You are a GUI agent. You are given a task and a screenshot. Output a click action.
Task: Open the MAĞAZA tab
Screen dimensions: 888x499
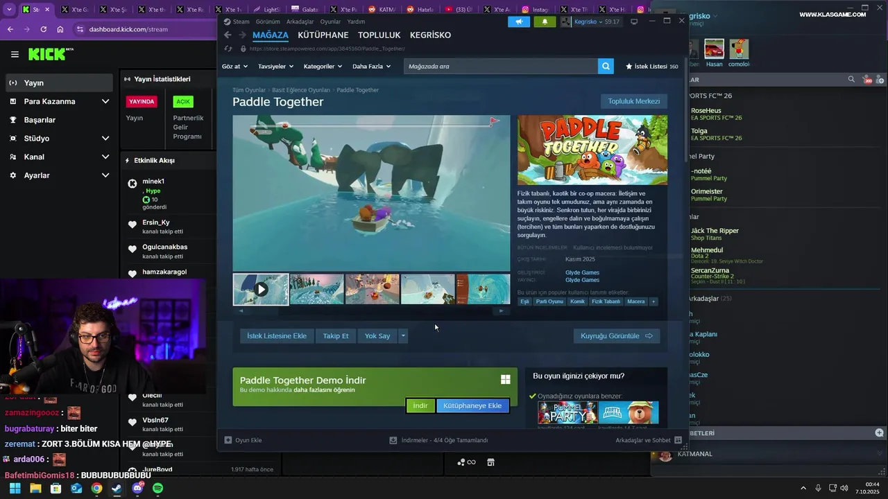[x=271, y=35]
